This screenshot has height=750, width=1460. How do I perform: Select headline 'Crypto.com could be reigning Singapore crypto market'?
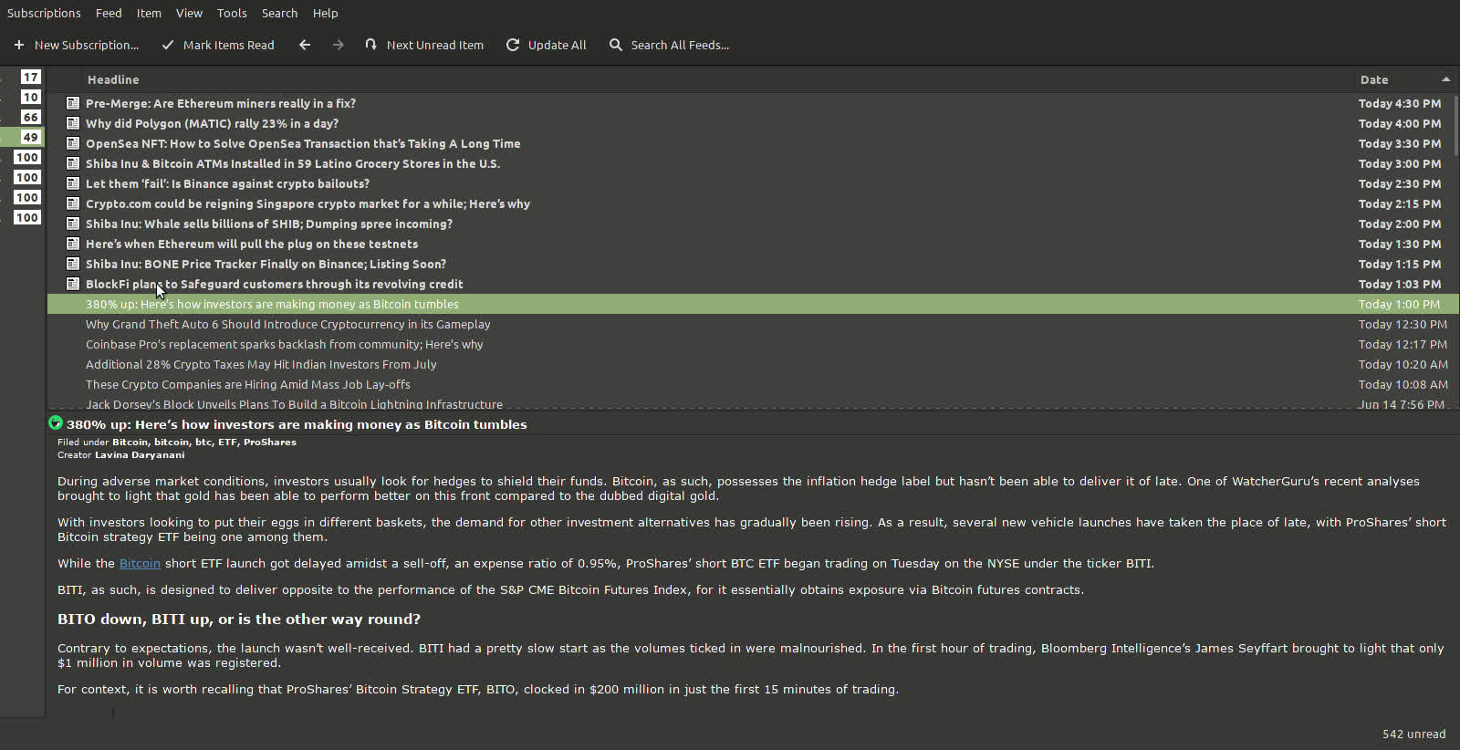point(308,203)
